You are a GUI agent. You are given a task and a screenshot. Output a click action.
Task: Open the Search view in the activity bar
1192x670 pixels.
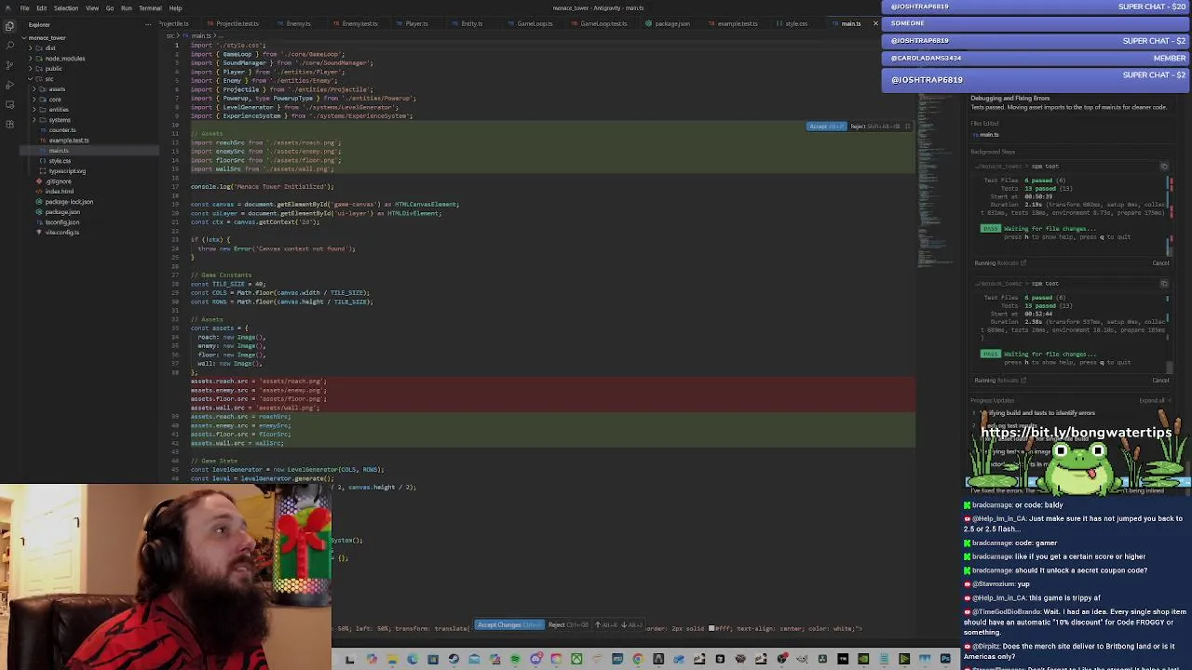(x=9, y=46)
